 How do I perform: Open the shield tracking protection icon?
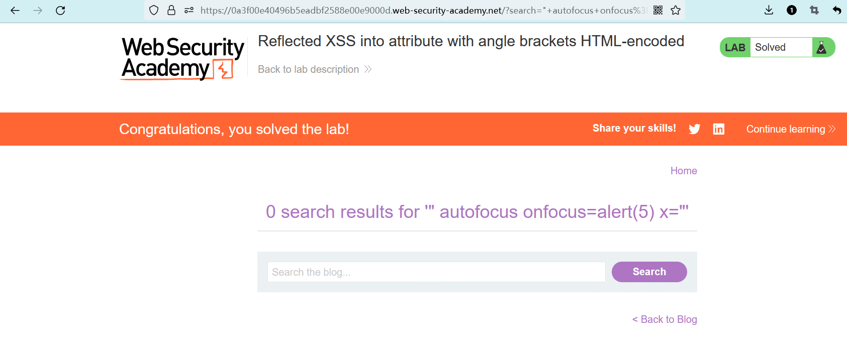click(x=154, y=10)
